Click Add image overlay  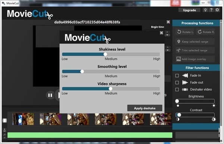195,59
